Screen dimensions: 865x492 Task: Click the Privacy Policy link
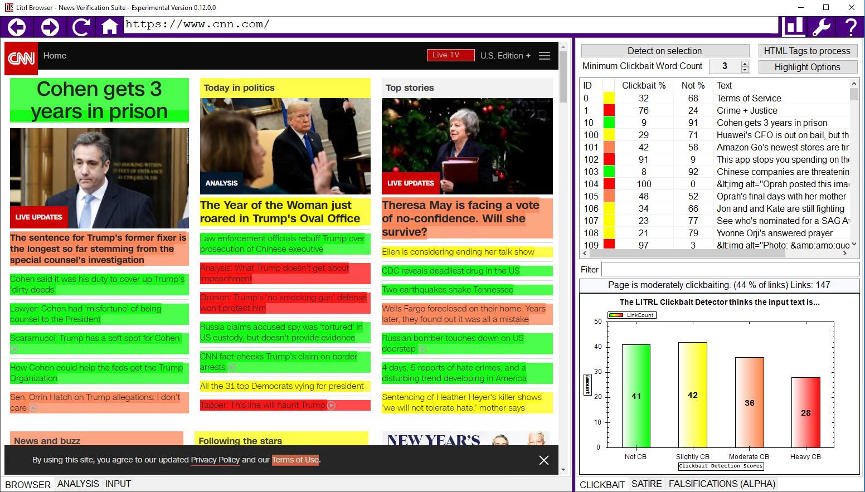coord(215,460)
